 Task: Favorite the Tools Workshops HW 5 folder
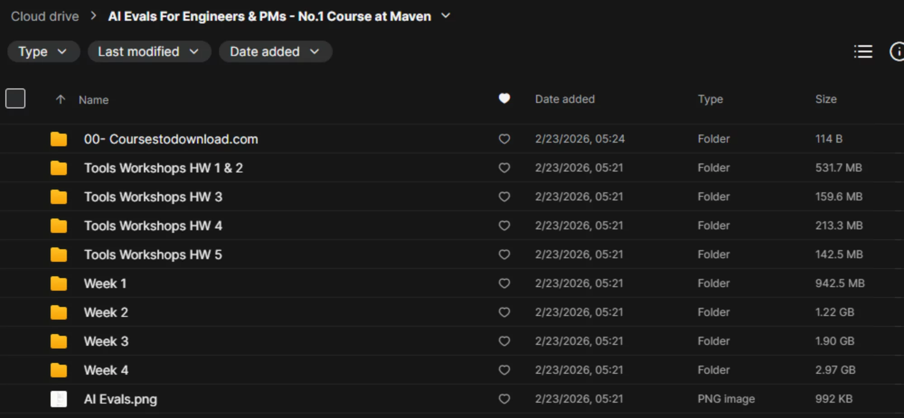tap(504, 254)
